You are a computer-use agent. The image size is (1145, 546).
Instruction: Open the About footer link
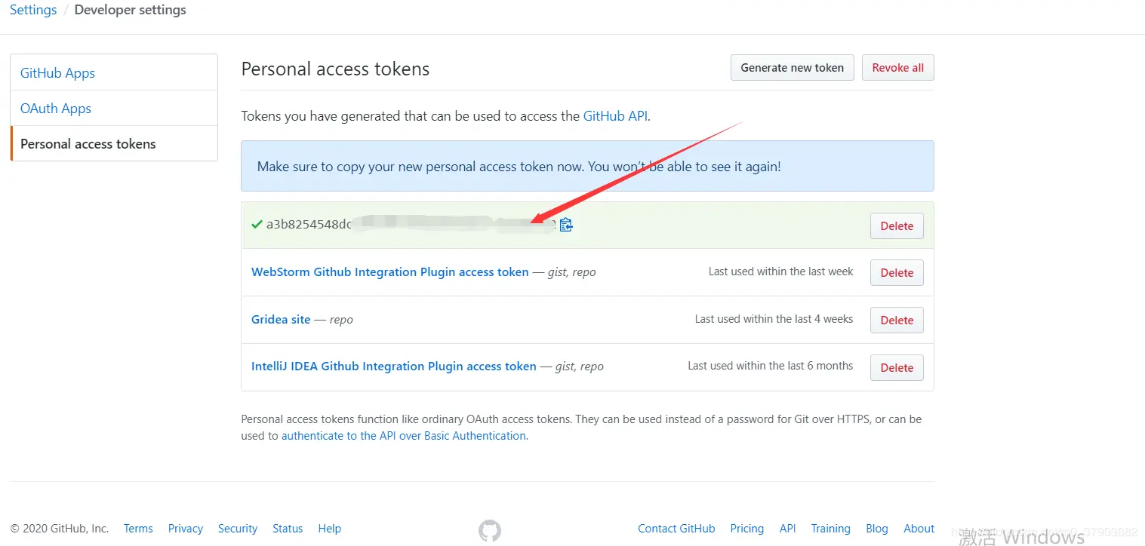[919, 529]
